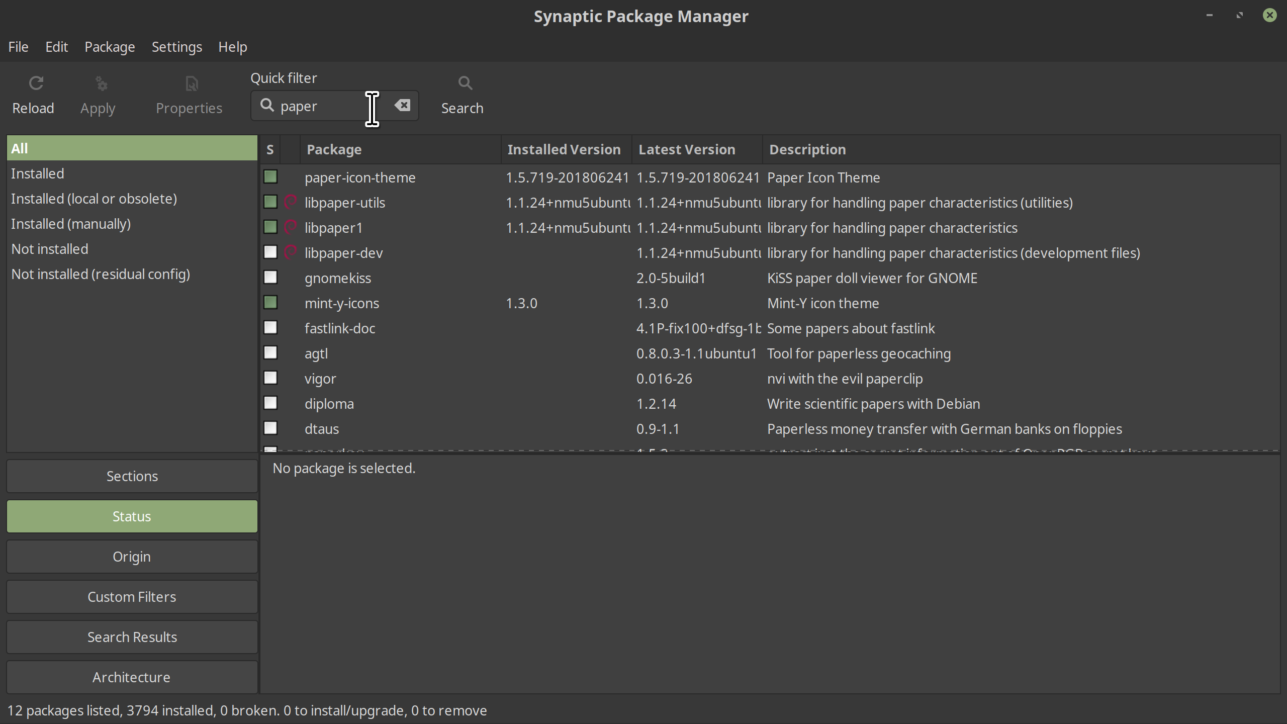Screen dimensions: 1287x724
Task: Open the Package menu
Action: (x=110, y=47)
